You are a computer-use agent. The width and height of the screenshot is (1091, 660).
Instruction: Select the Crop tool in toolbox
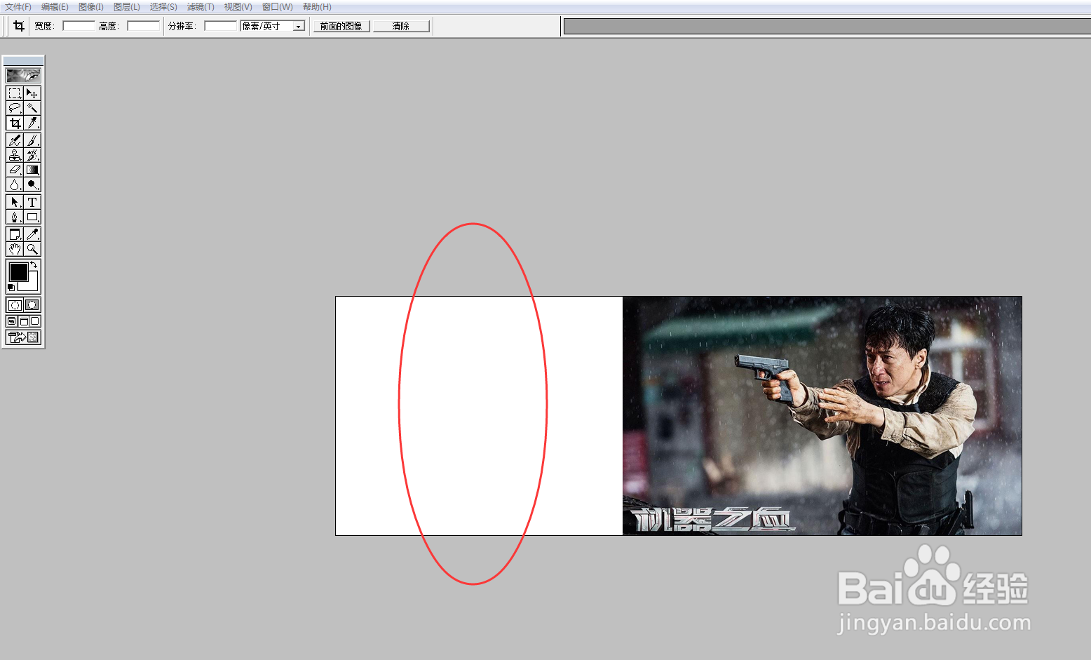[15, 123]
